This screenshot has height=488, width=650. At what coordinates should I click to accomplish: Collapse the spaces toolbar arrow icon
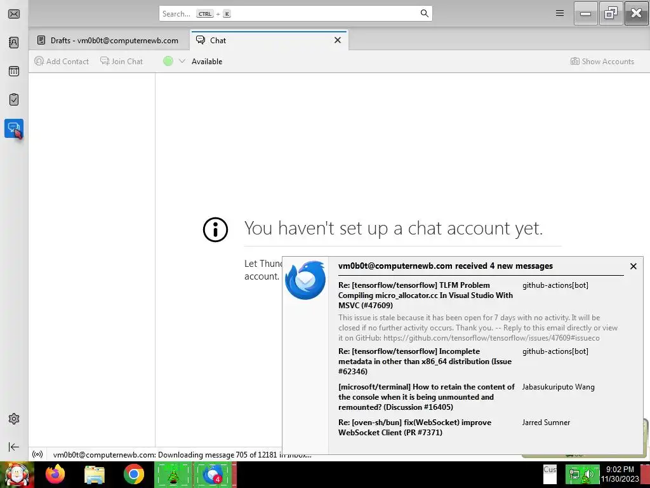[x=14, y=447]
